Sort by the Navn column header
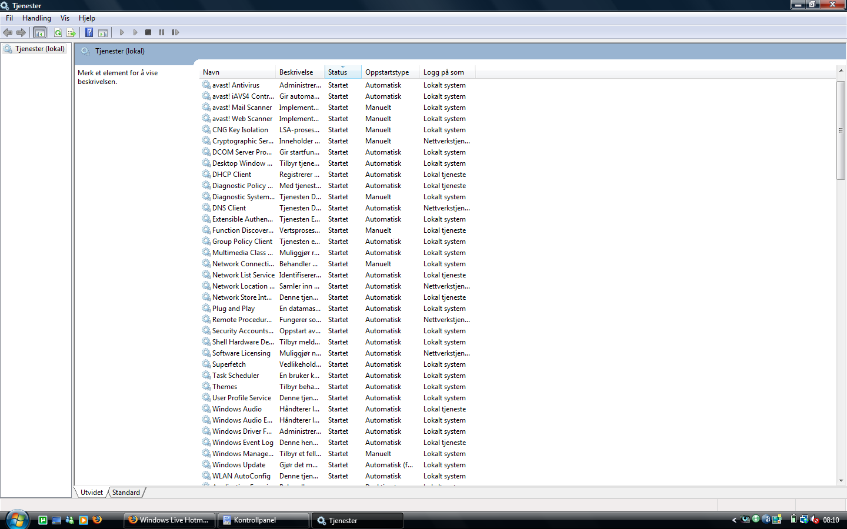The image size is (847, 529). (238, 72)
